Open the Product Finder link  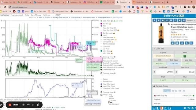click(x=76, y=18)
